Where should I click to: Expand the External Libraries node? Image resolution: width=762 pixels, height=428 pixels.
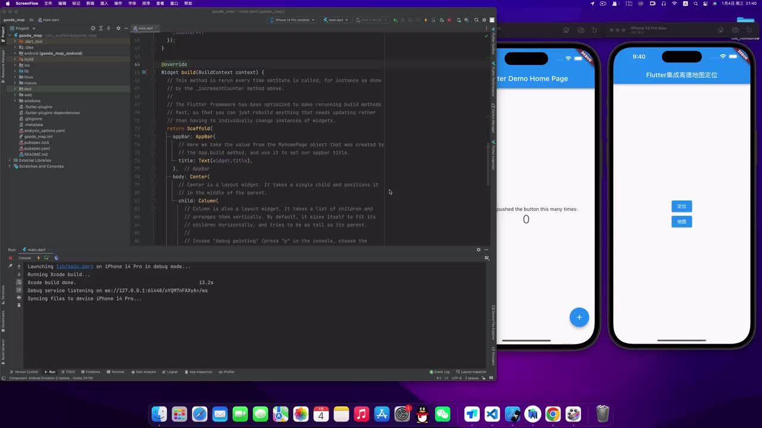10,160
